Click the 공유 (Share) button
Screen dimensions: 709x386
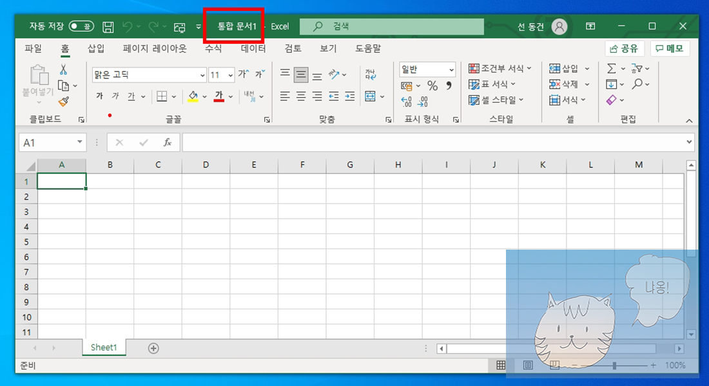(624, 48)
